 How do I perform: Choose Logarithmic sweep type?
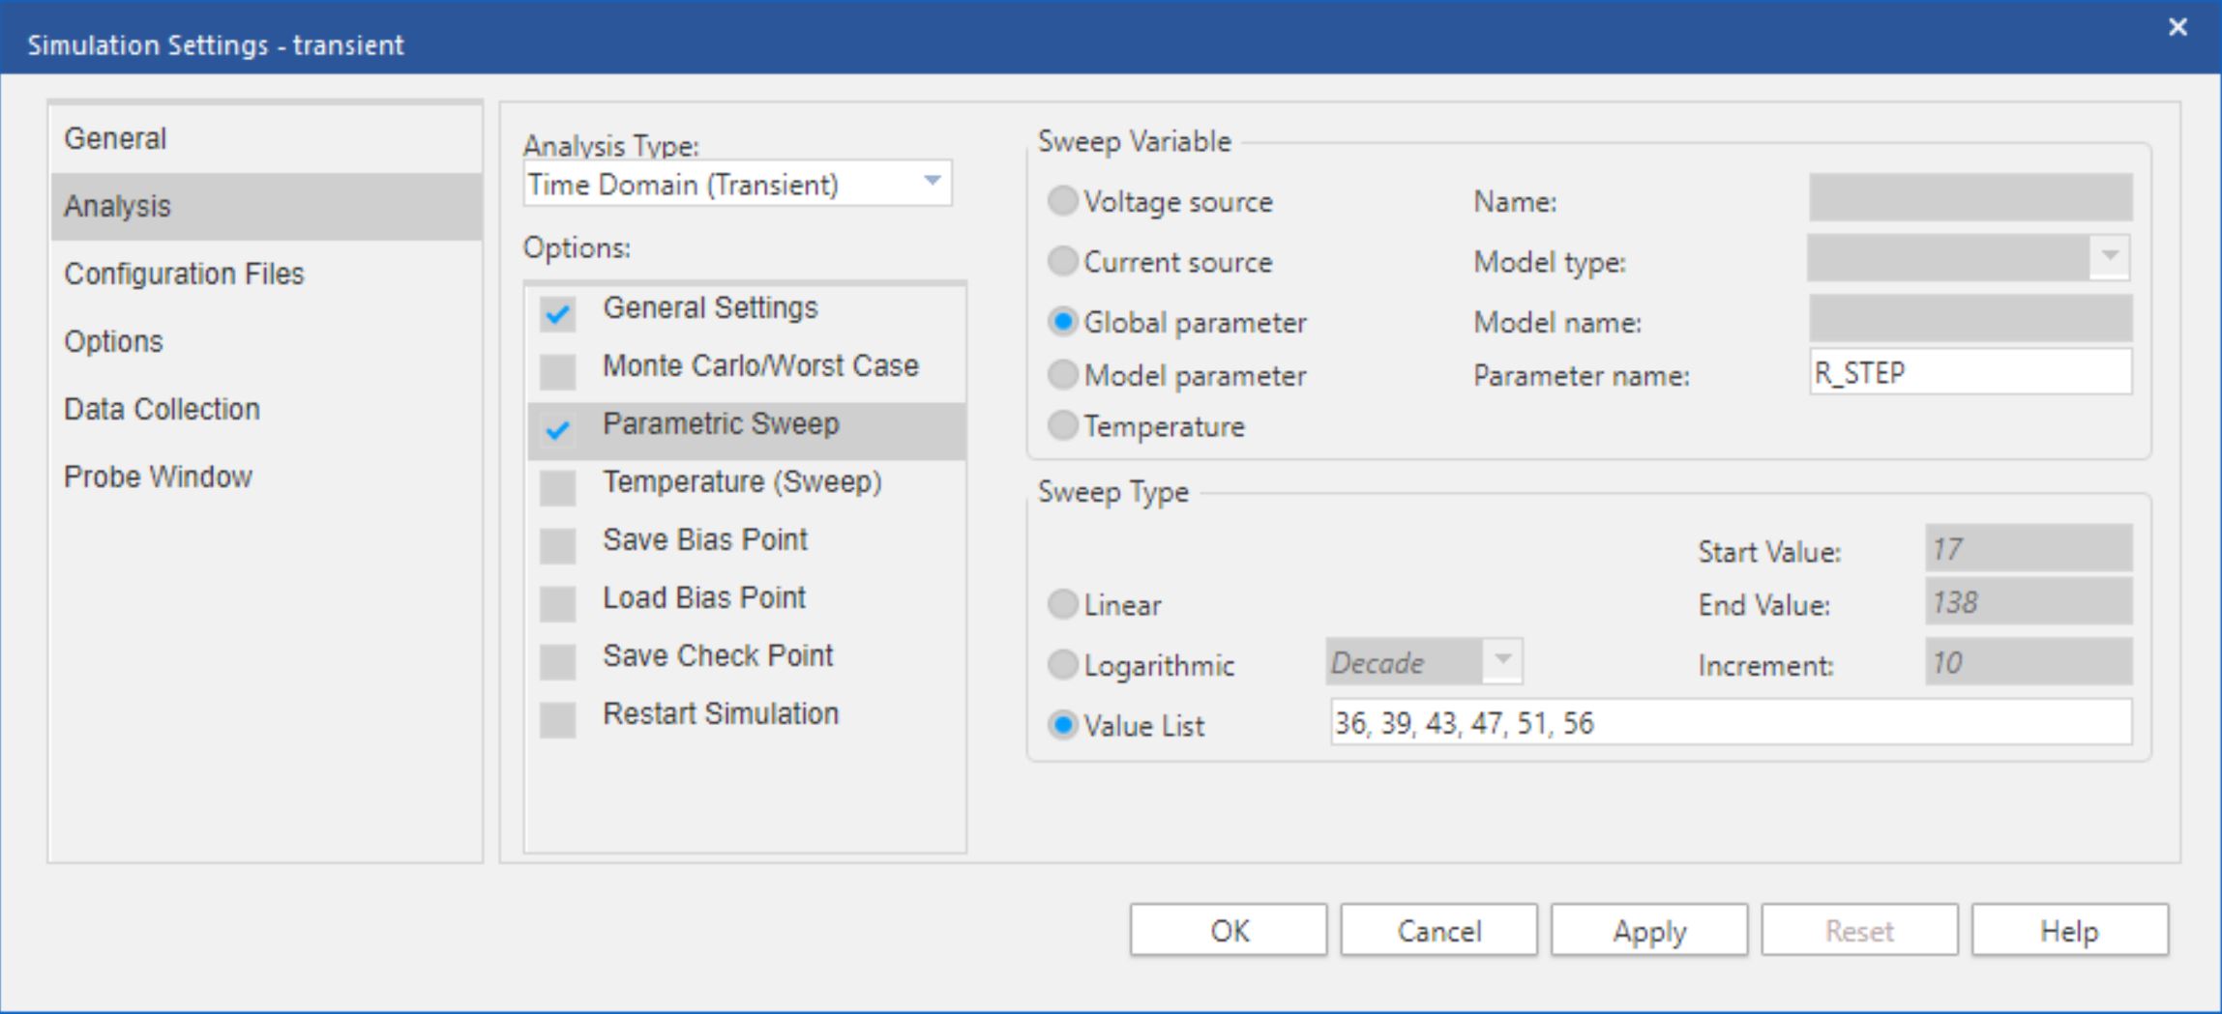[1063, 665]
